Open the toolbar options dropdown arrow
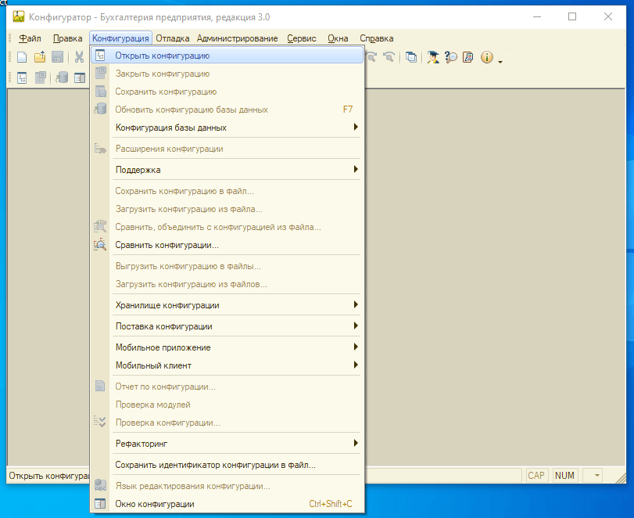This screenshot has height=518, width=634. 500,60
